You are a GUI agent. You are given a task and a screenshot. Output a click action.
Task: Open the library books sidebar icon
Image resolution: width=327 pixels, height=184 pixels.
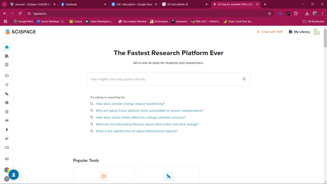7,56
